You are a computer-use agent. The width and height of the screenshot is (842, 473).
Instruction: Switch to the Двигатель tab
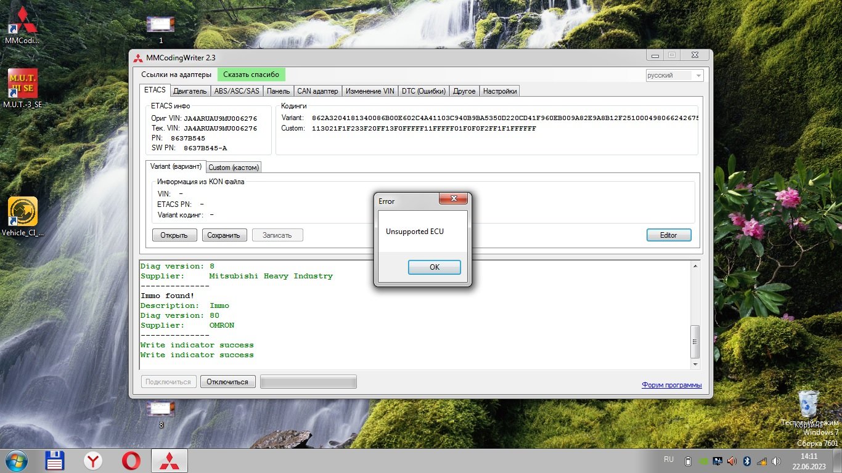coord(190,91)
